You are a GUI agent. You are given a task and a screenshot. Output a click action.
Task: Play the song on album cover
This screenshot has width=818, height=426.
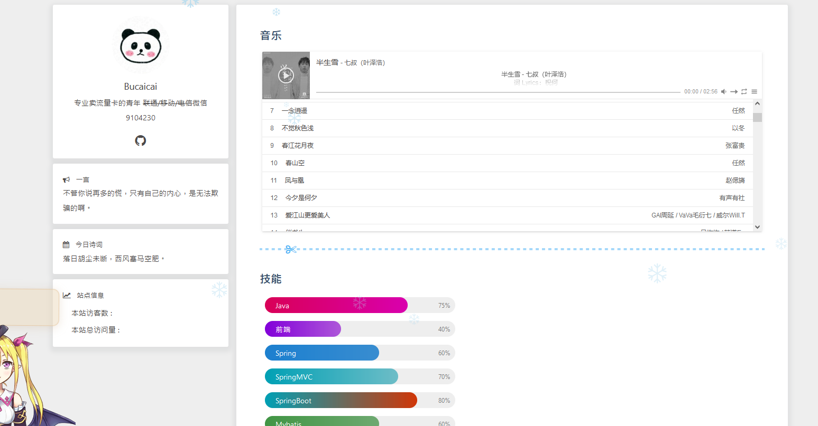(x=286, y=75)
